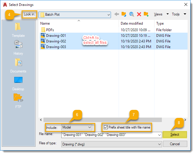
Task: Open the Documents shortcut in the sidebar
Action: click(18, 66)
